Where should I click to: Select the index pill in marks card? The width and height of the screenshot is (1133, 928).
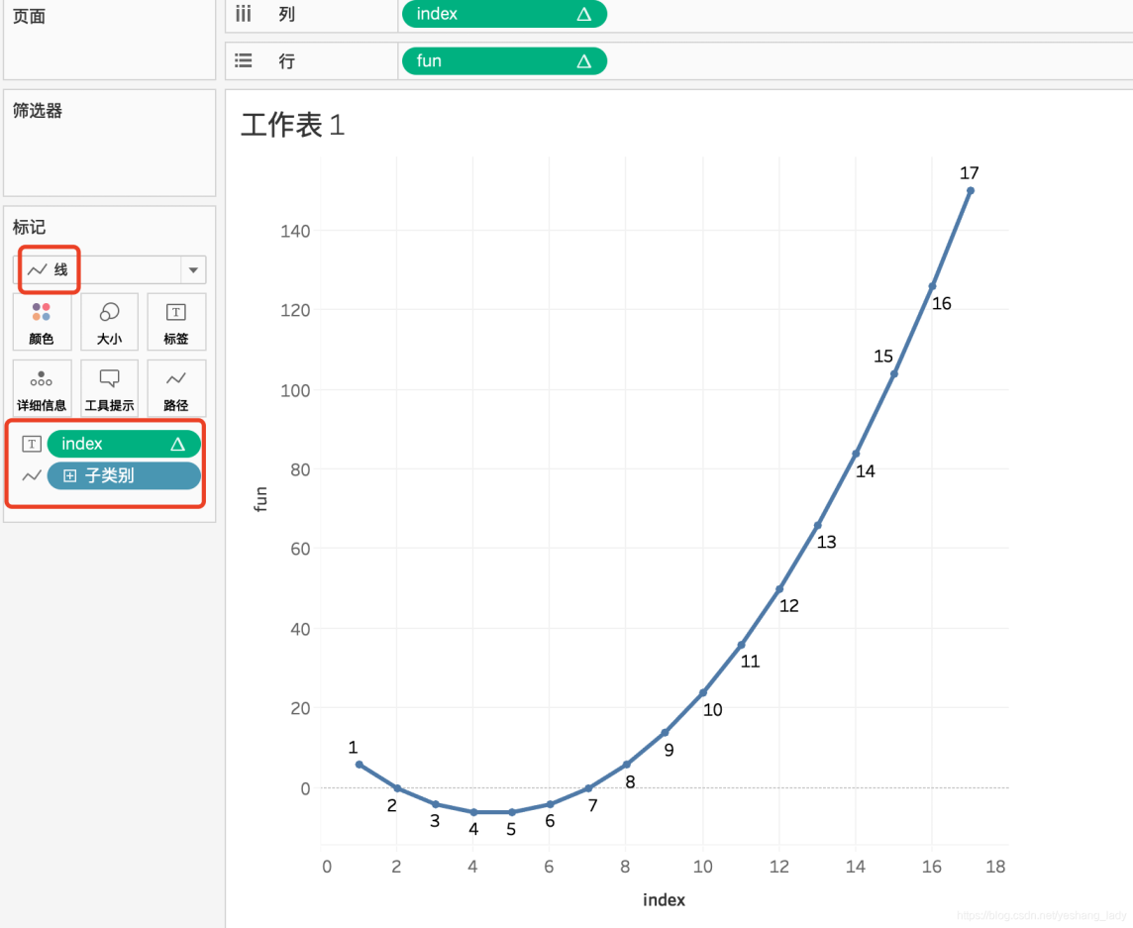[x=124, y=444]
